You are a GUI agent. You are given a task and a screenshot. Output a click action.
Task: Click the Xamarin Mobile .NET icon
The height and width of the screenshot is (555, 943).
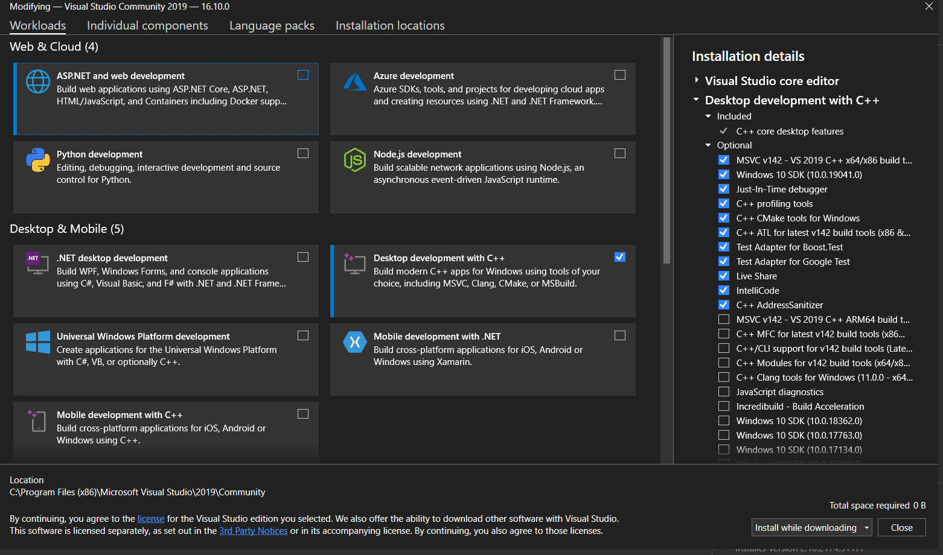click(355, 342)
